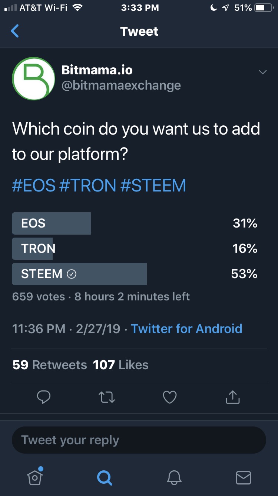Open the #TRON hashtag link
The height and width of the screenshot is (496, 278).
click(x=87, y=186)
